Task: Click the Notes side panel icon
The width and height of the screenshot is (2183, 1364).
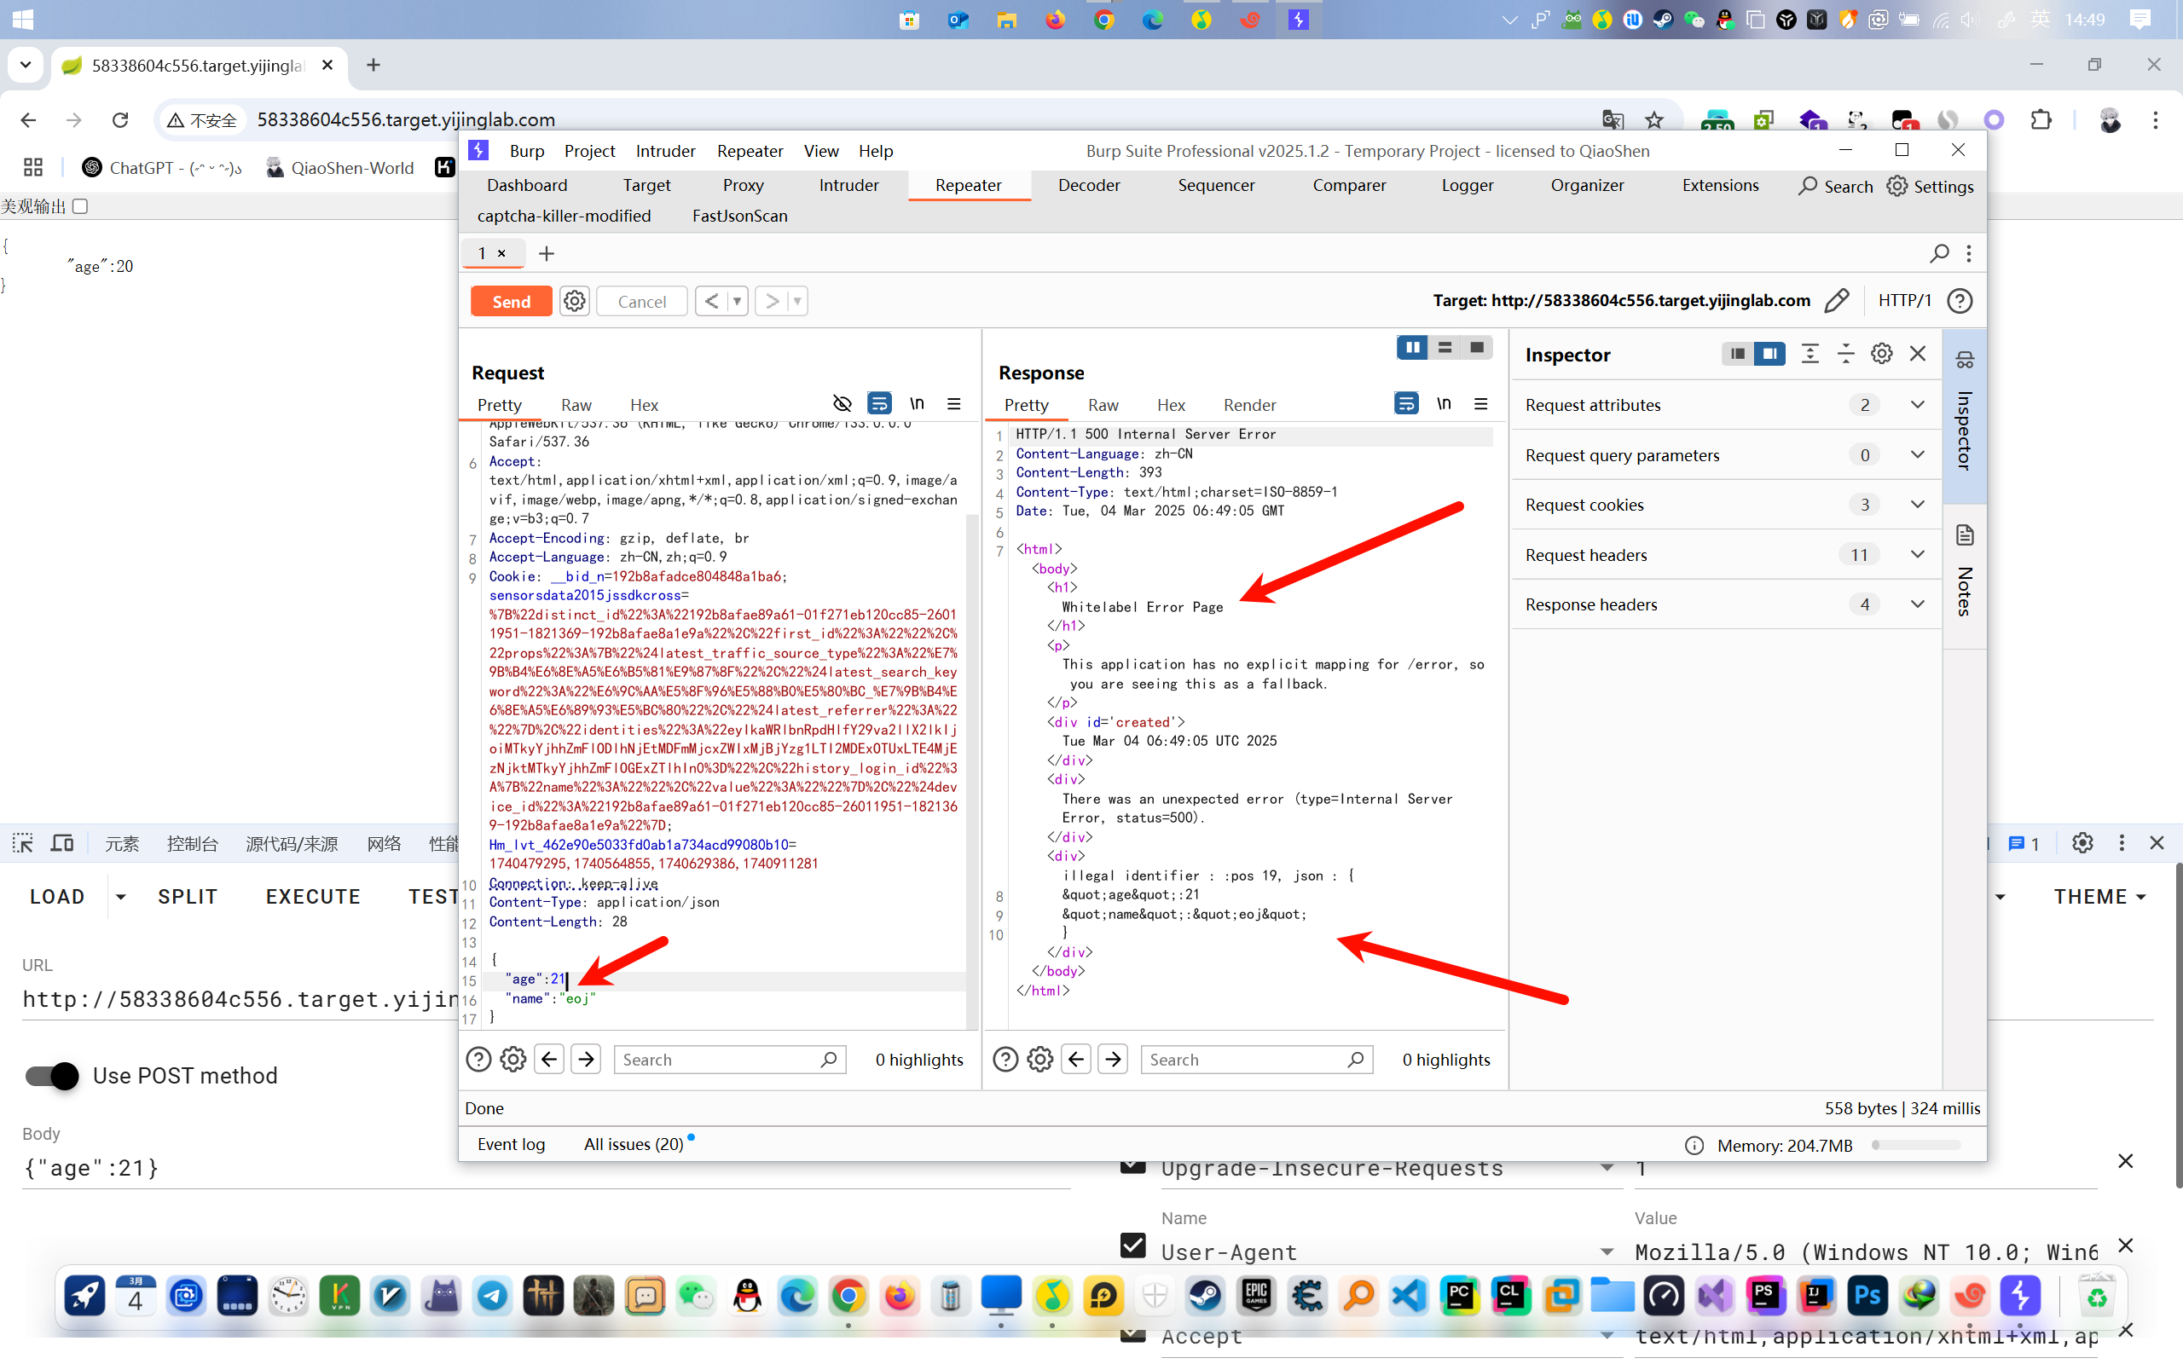Action: (x=1965, y=536)
